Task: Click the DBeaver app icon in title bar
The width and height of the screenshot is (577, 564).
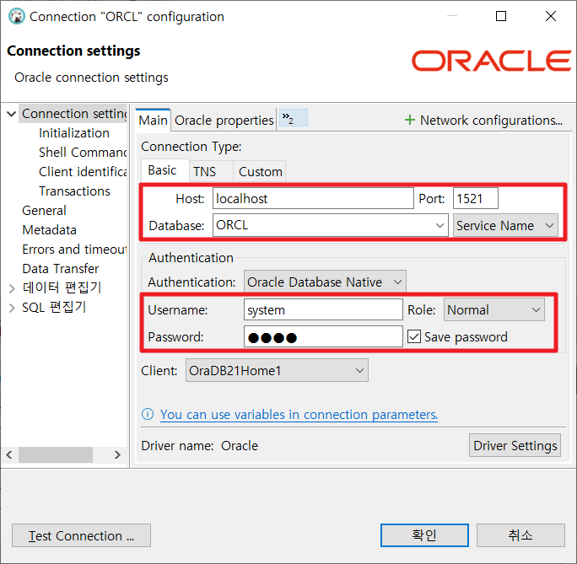Action: pyautogui.click(x=17, y=17)
